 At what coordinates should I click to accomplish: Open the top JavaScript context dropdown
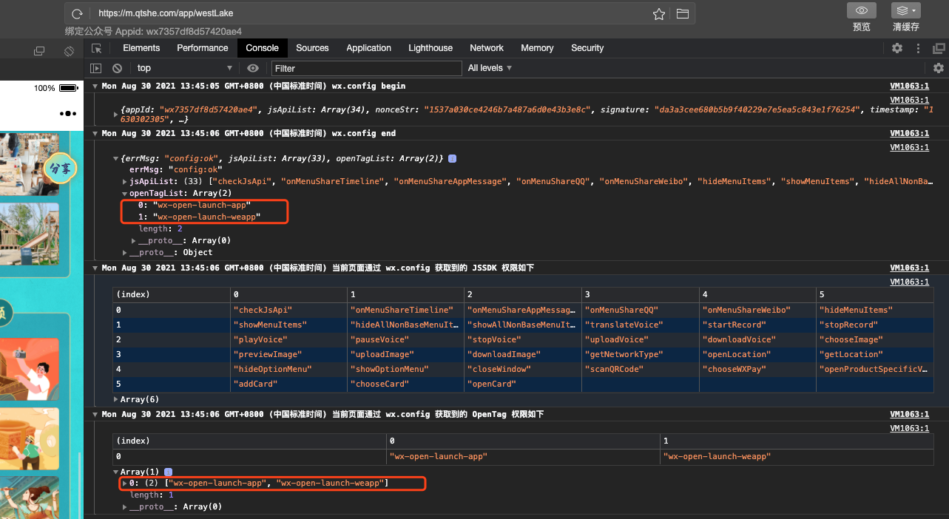(x=185, y=68)
